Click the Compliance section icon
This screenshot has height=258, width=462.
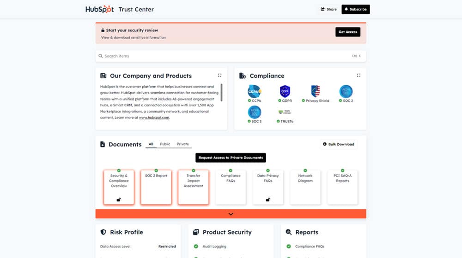(x=243, y=76)
